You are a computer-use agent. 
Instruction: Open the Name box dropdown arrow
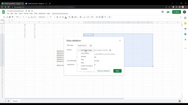click(9, 20)
